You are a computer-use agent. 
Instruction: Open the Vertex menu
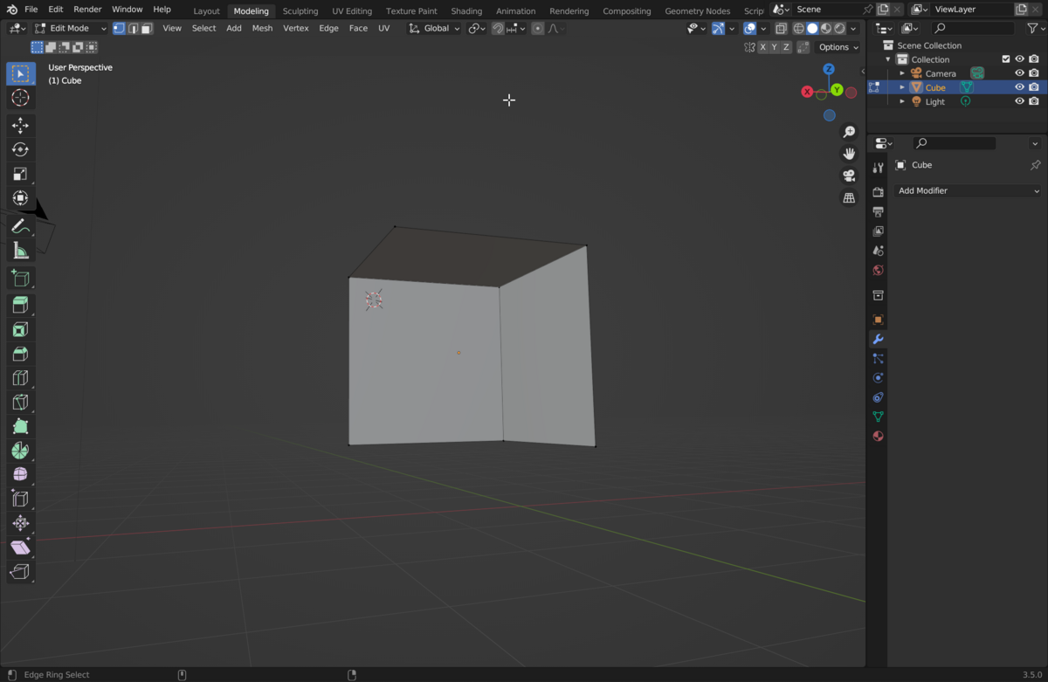[x=296, y=28]
